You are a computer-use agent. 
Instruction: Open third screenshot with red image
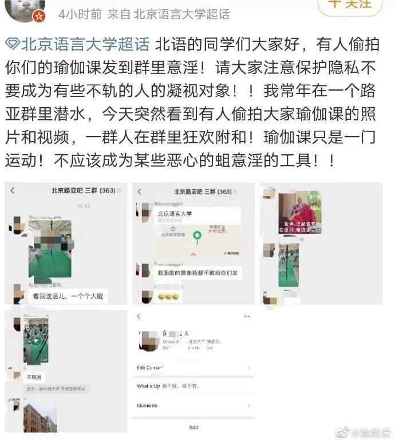click(321, 244)
